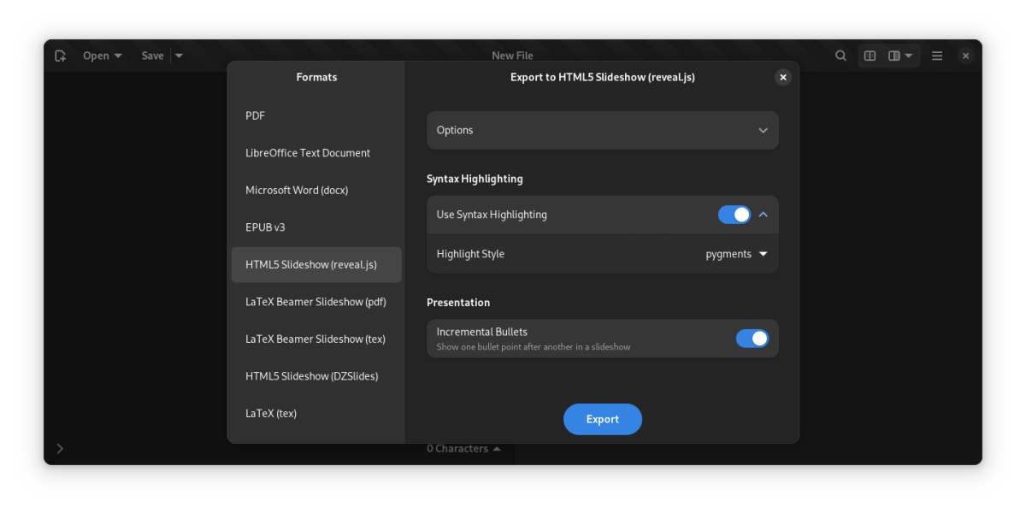Viewport: 1026px width, 513px height.
Task: Click the preview layout toggle icon
Action: pyautogui.click(x=870, y=56)
